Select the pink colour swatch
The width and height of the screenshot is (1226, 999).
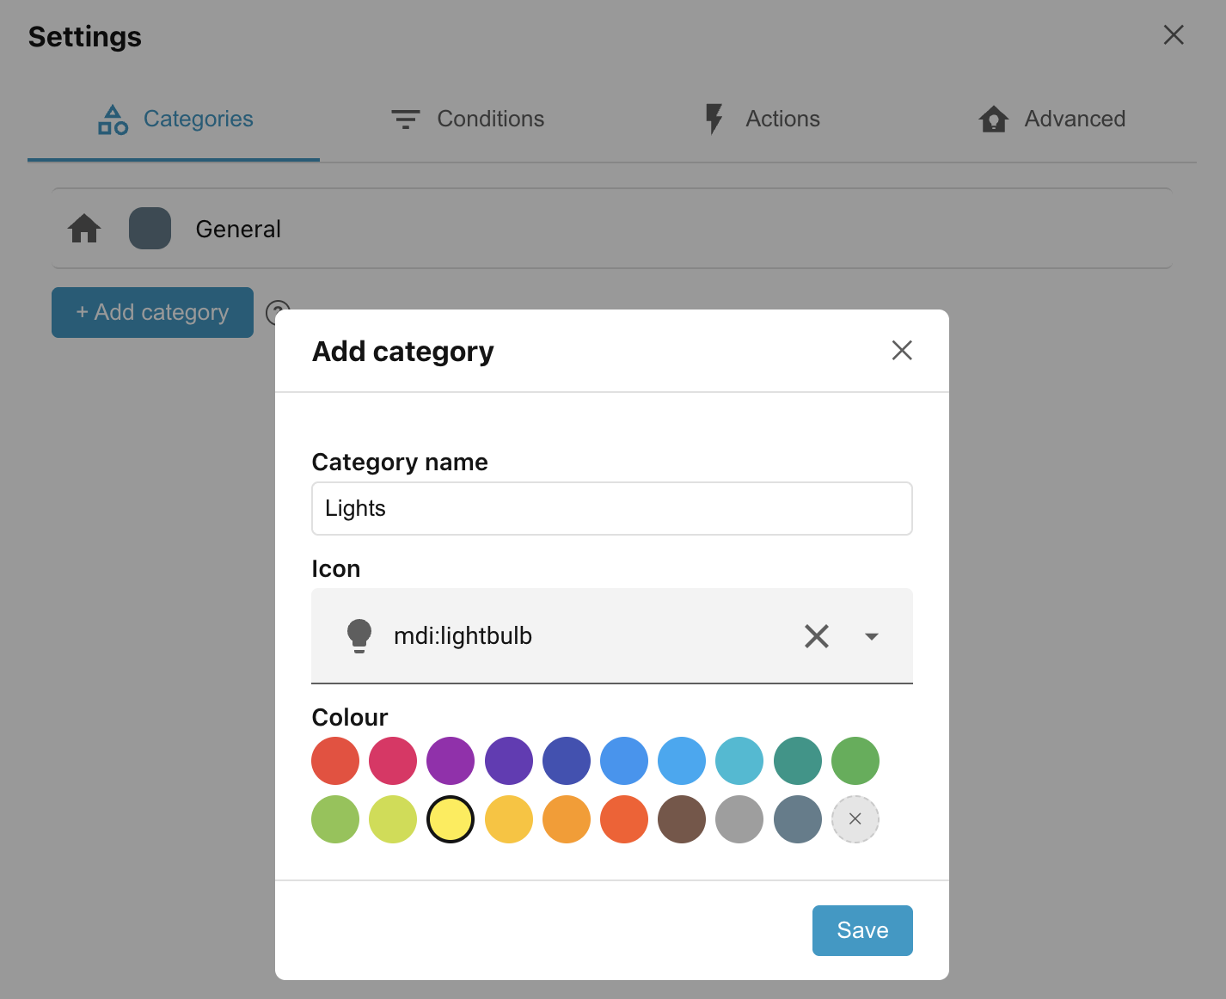pos(393,761)
